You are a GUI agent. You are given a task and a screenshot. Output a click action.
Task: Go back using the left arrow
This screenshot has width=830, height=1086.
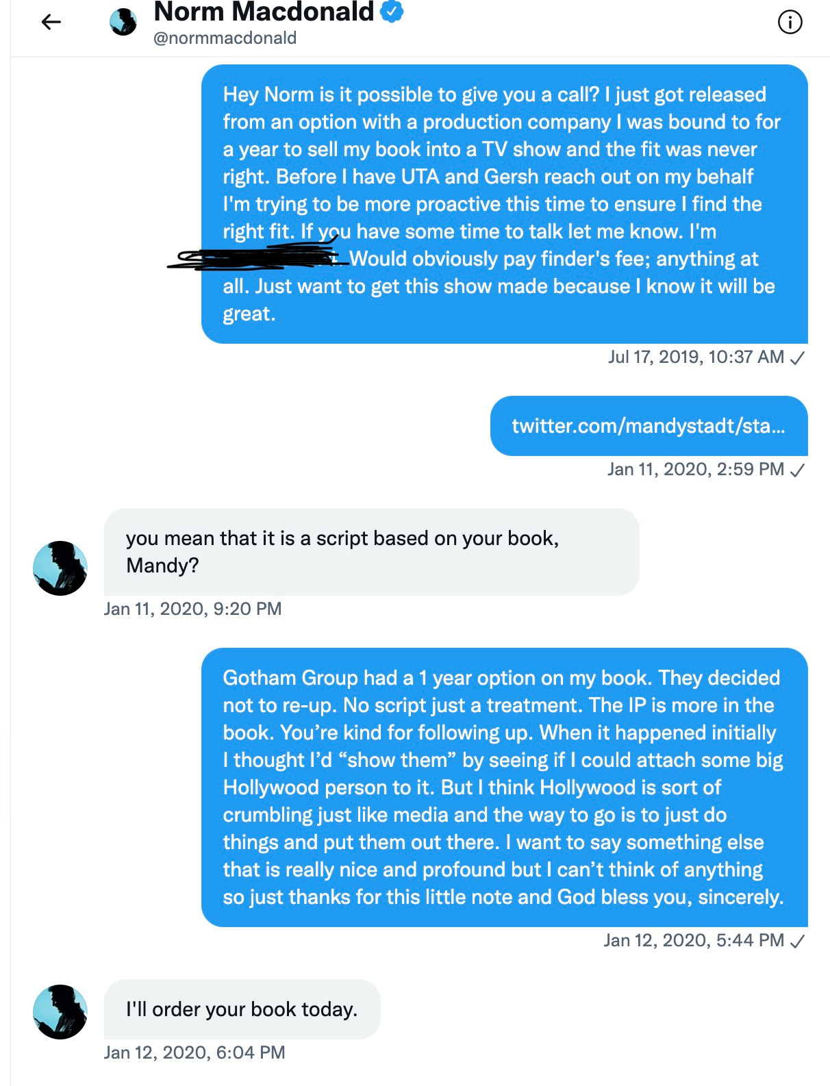click(x=51, y=23)
